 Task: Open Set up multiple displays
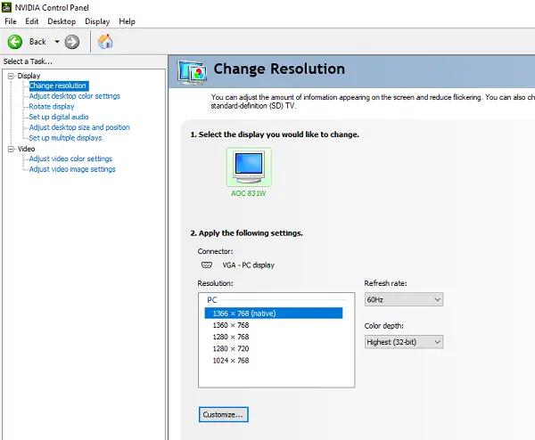click(x=65, y=138)
